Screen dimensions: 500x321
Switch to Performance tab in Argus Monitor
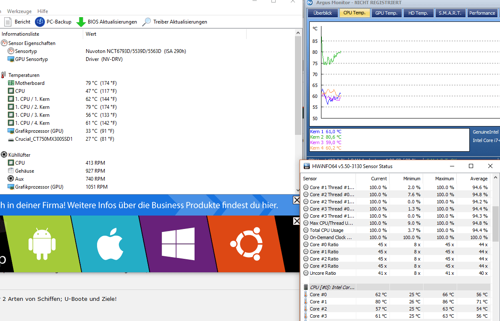coord(482,13)
